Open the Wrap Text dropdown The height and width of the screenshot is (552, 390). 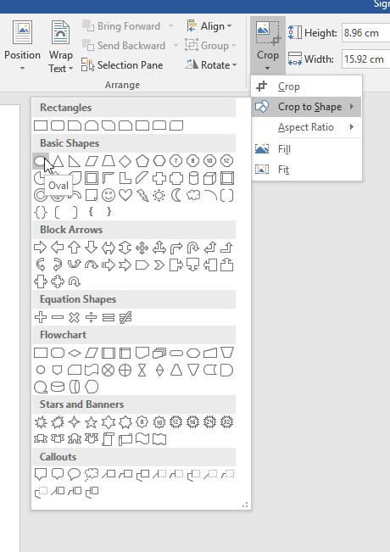click(x=60, y=46)
